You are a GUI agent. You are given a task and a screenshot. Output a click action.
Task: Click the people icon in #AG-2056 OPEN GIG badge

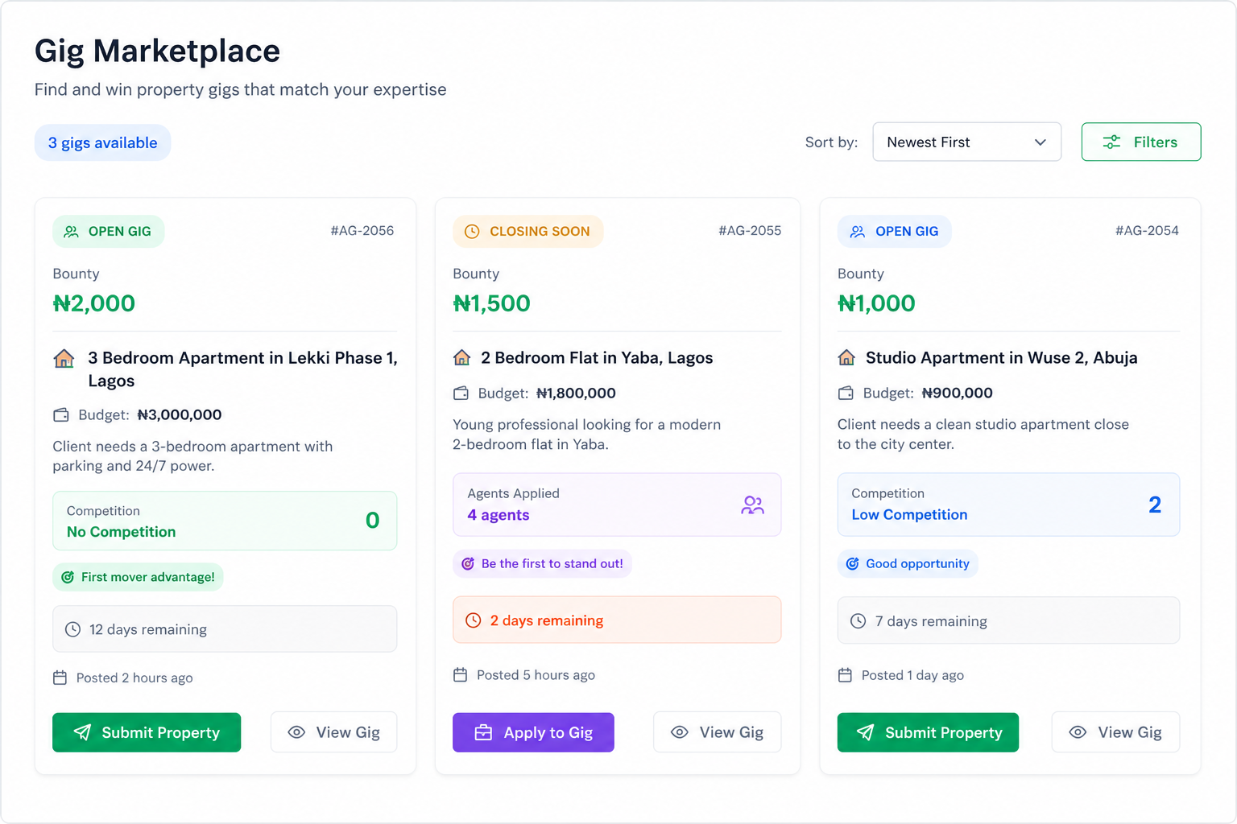(x=72, y=232)
